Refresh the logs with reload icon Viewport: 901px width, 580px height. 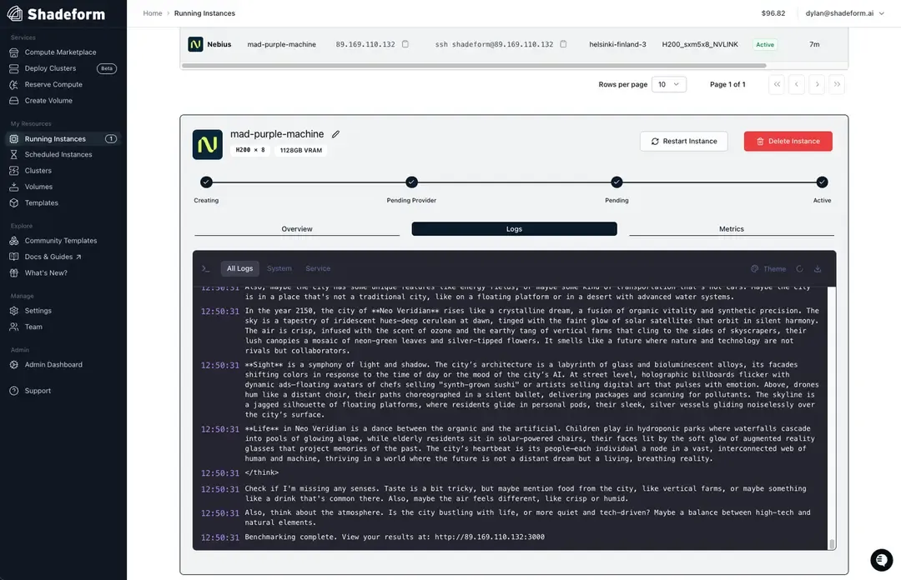coord(799,269)
